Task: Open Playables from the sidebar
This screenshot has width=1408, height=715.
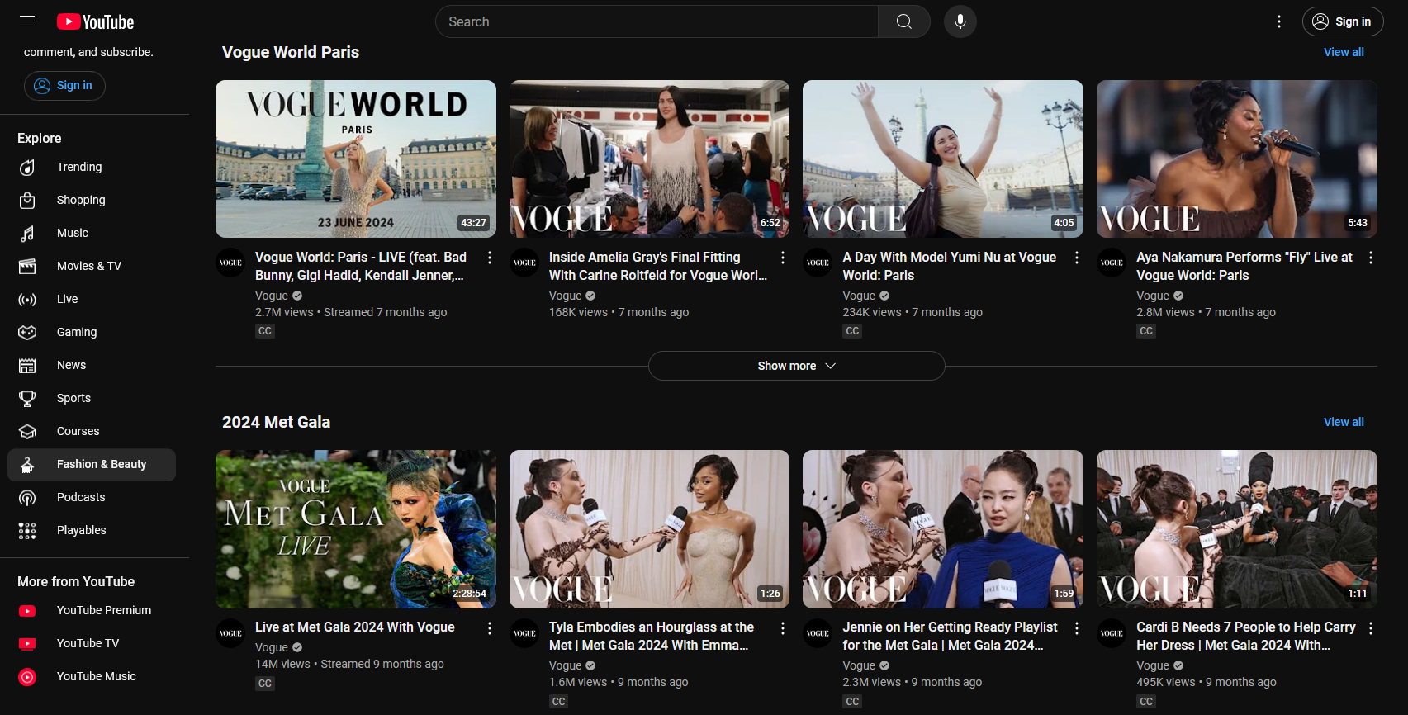Action: [92, 530]
